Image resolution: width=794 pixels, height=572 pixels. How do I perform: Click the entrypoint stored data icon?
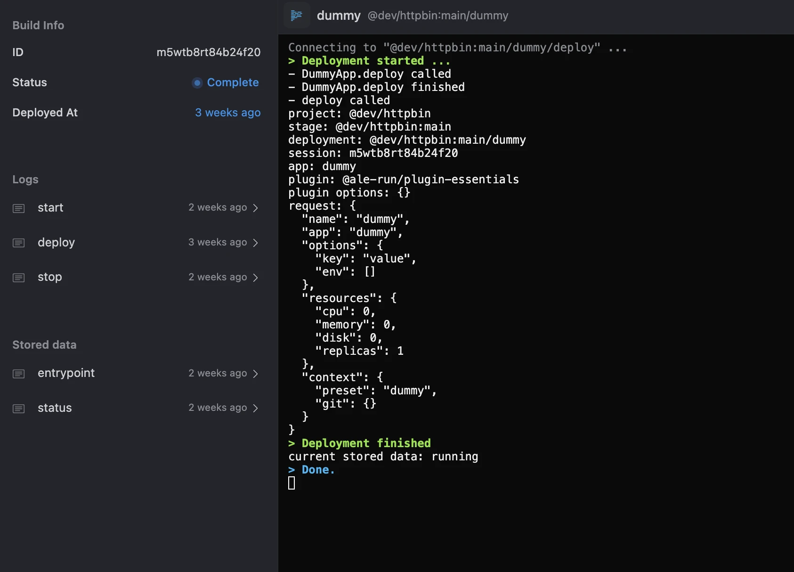[x=18, y=374]
